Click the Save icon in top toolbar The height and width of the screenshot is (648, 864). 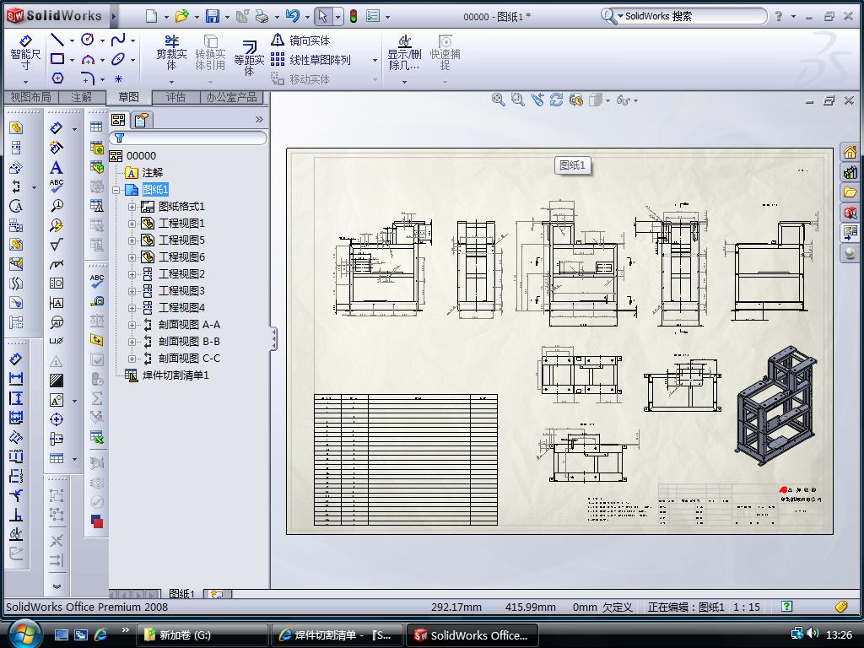(213, 16)
